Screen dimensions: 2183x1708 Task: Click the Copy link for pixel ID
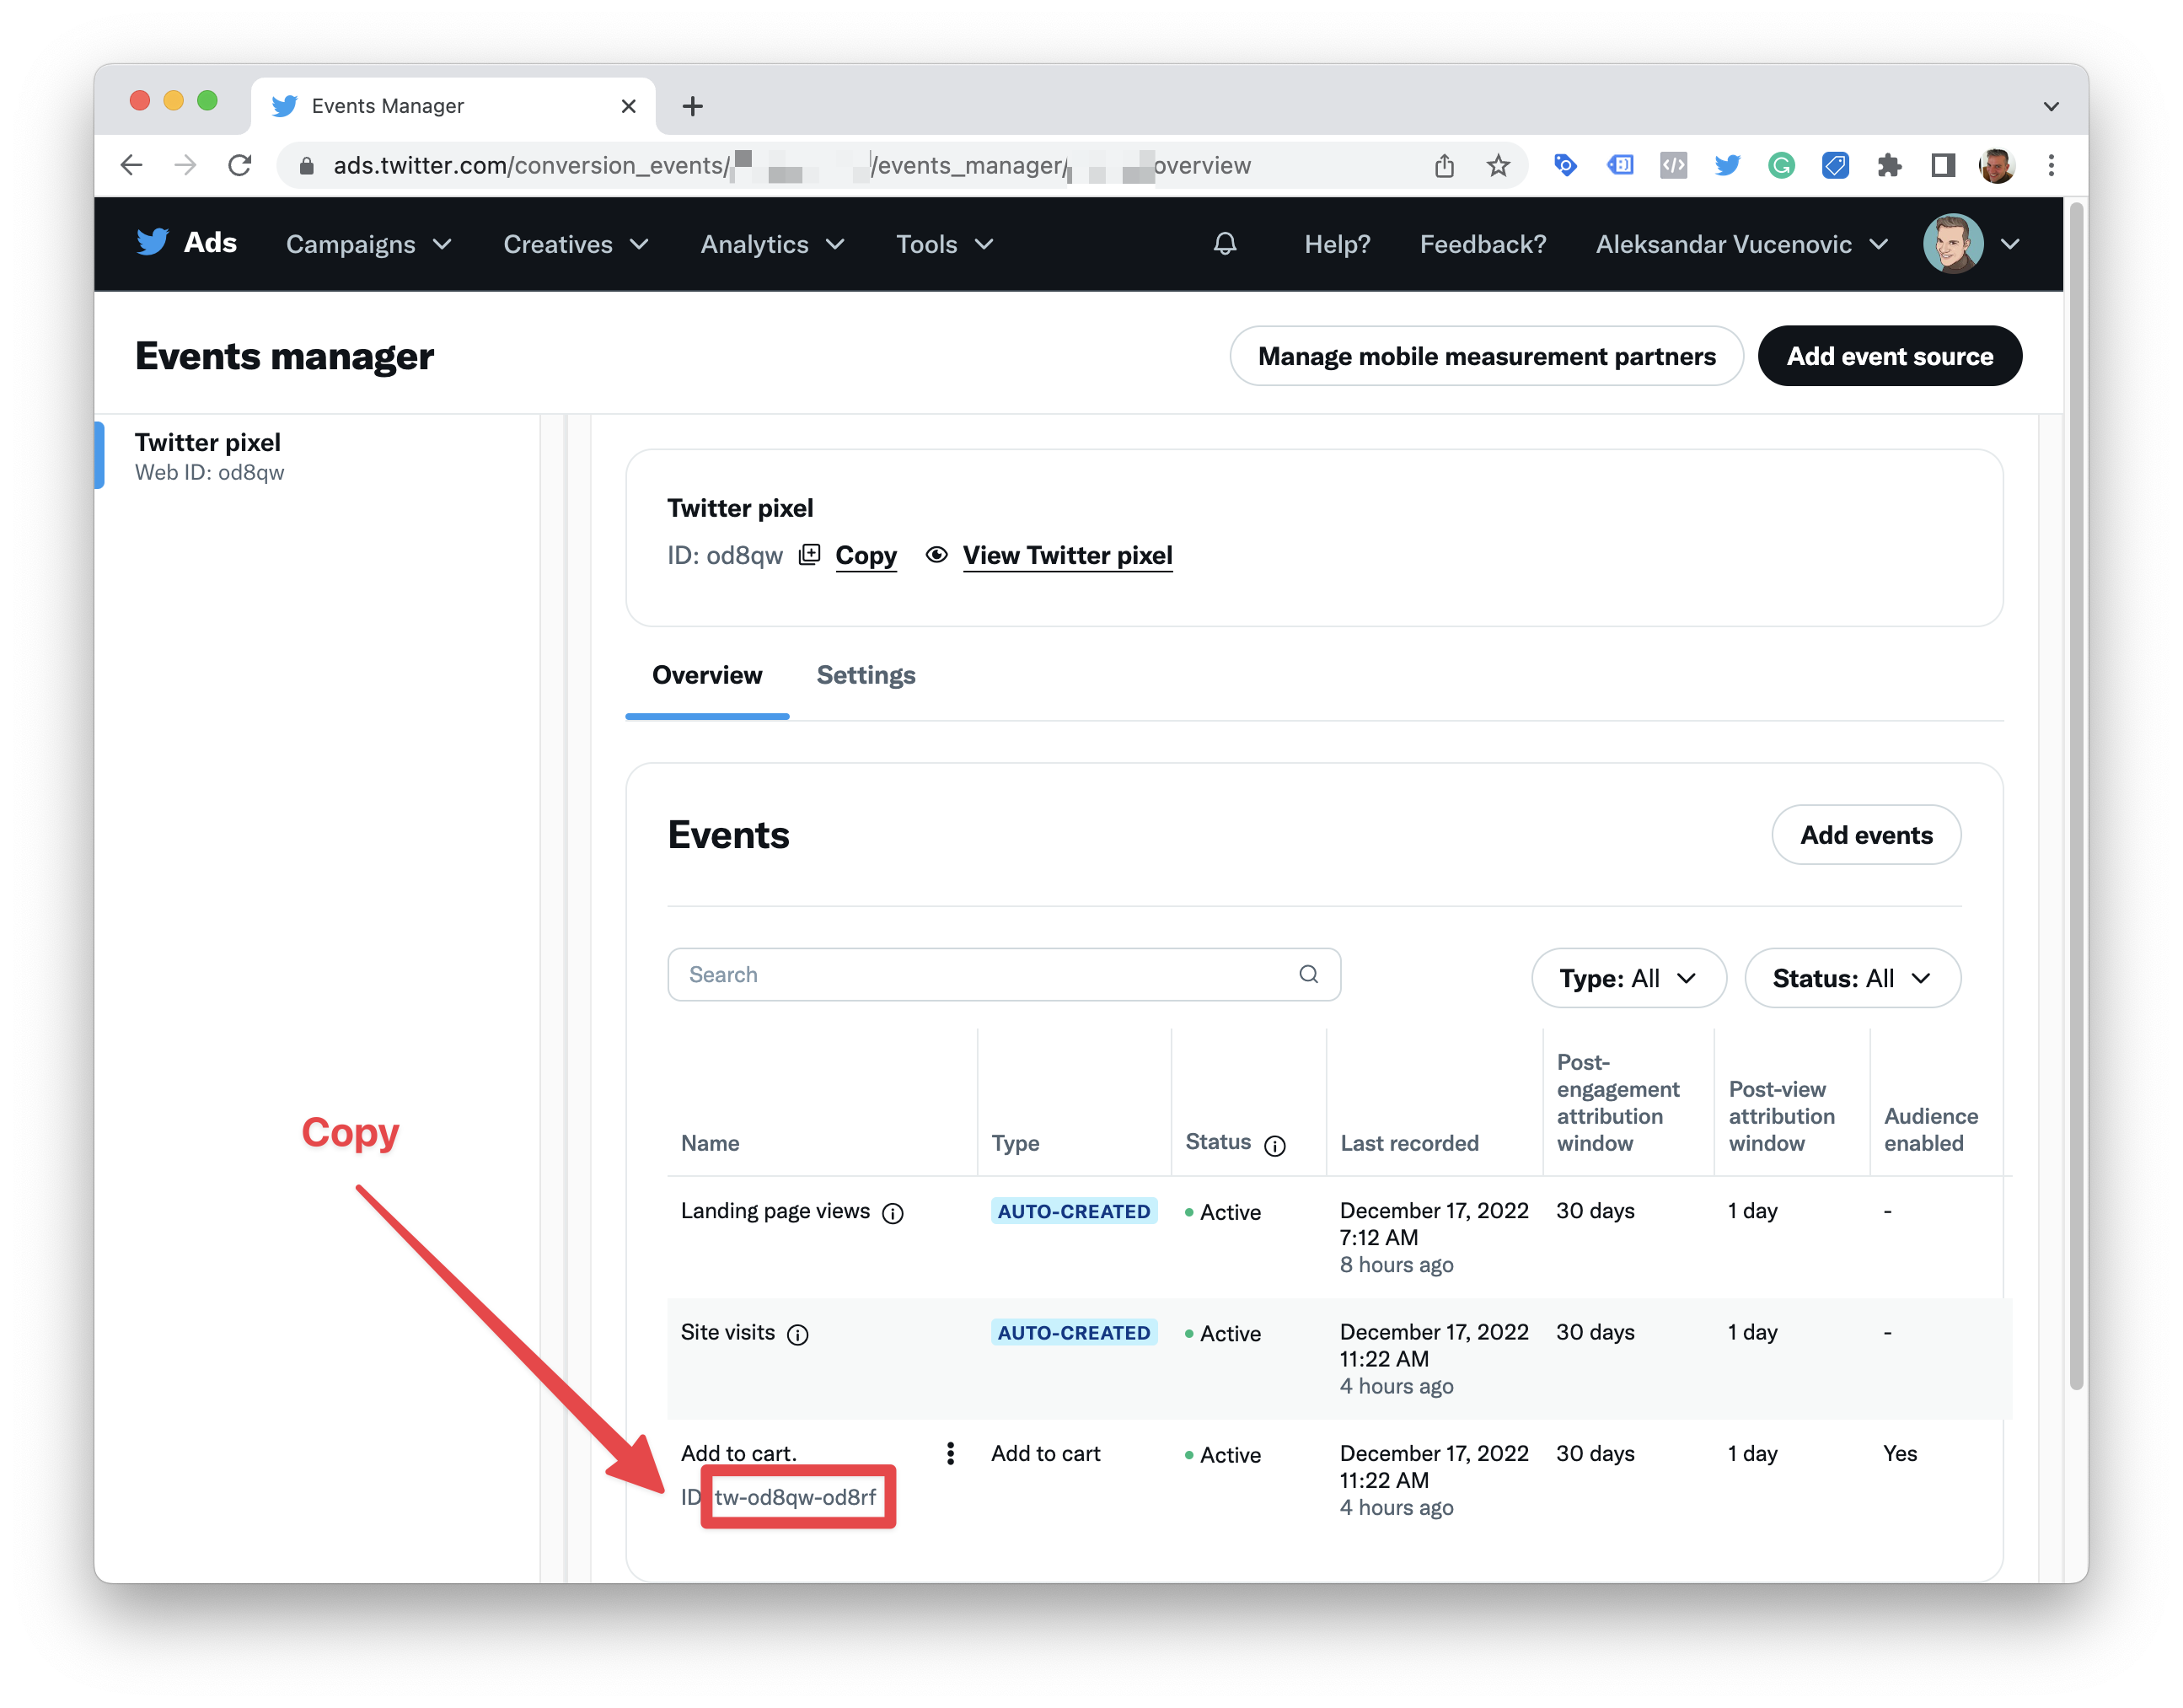coord(866,555)
